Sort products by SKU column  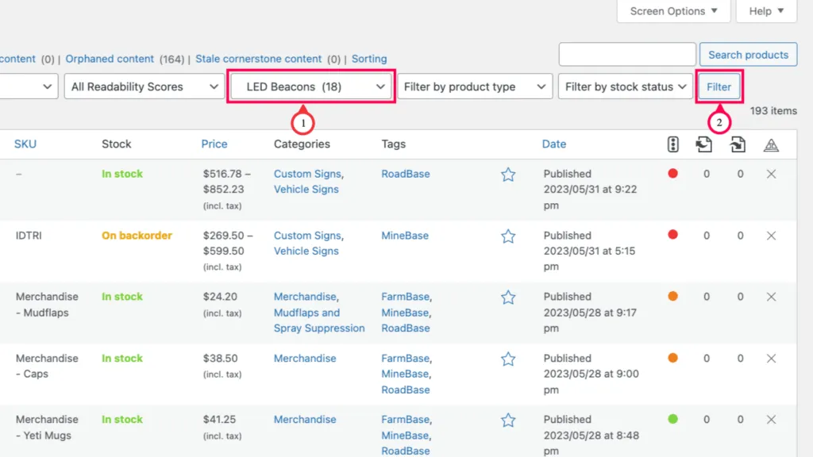coord(25,144)
